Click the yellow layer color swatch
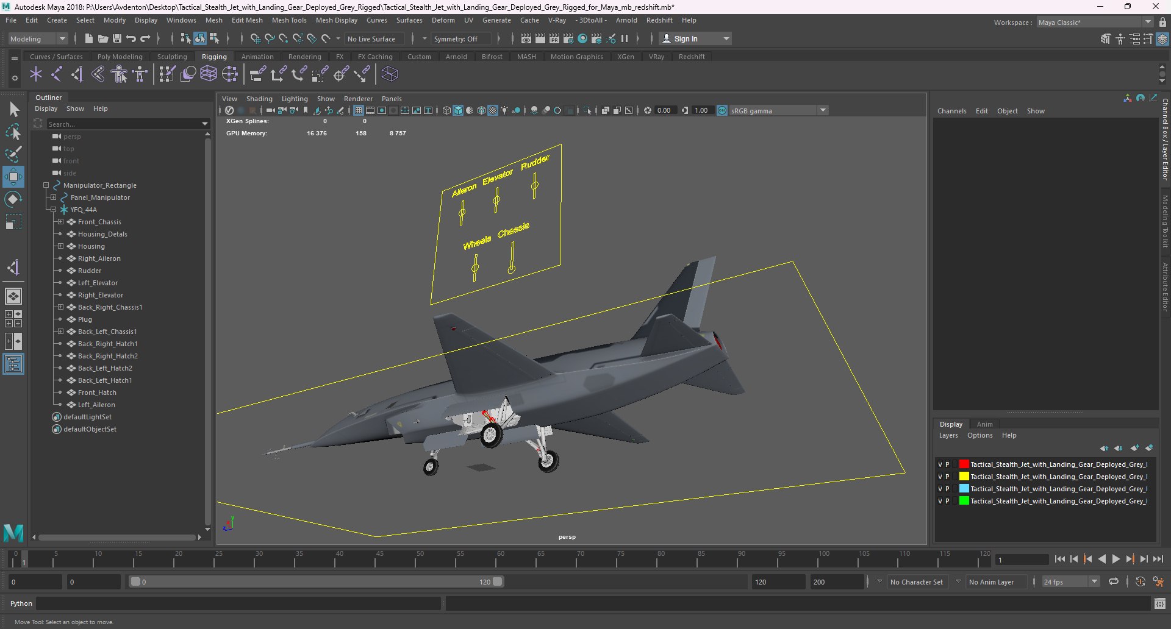The height and width of the screenshot is (629, 1171). click(964, 477)
